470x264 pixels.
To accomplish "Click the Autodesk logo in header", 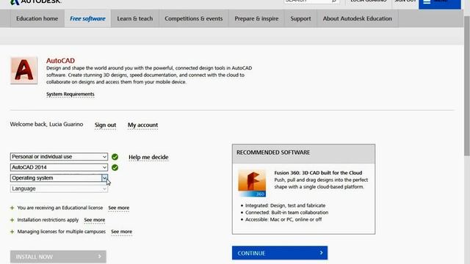I will point(35,1).
